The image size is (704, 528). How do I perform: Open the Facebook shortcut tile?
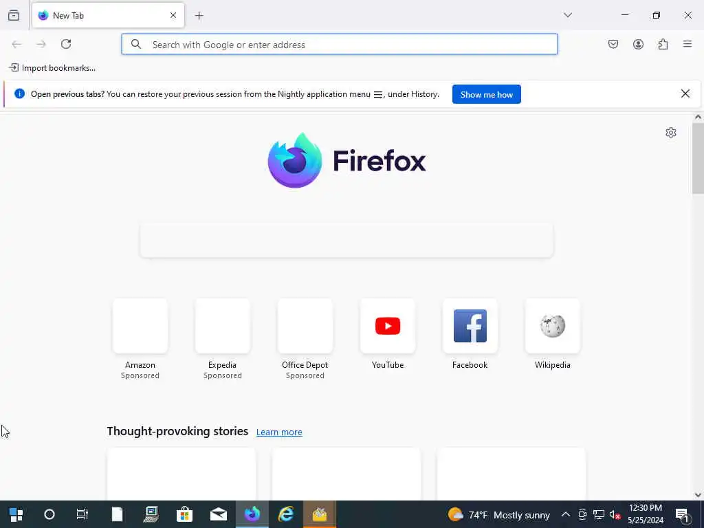470,335
